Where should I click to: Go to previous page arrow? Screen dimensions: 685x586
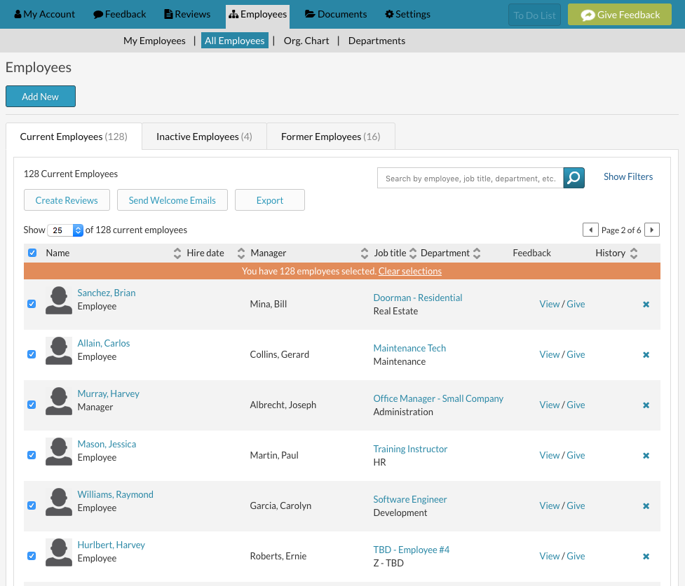tap(590, 230)
